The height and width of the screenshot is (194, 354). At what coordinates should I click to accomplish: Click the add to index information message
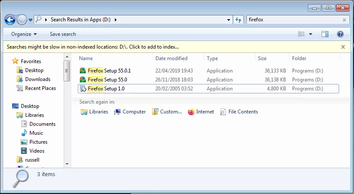(x=93, y=47)
